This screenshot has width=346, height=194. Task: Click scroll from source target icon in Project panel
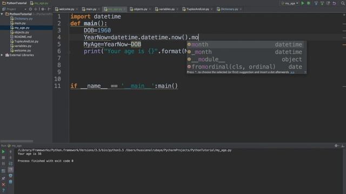tap(30, 9)
